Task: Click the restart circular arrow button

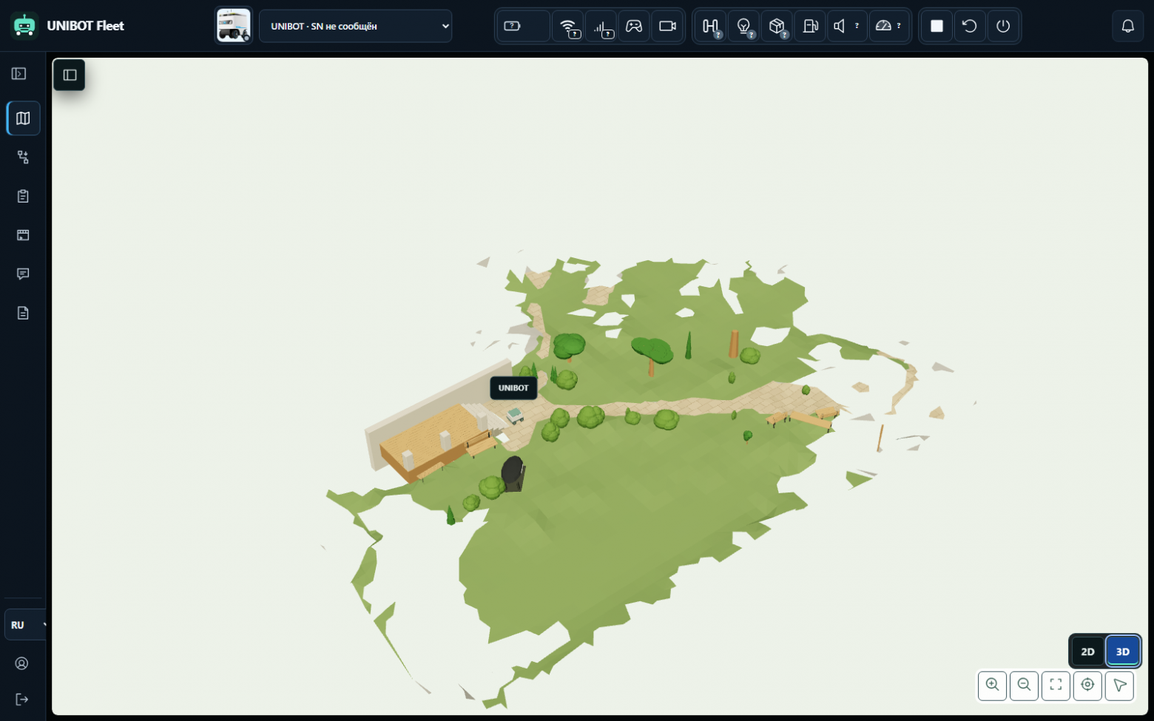Action: [970, 26]
